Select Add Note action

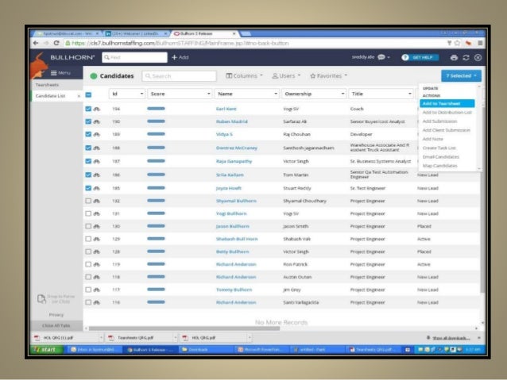pos(432,139)
